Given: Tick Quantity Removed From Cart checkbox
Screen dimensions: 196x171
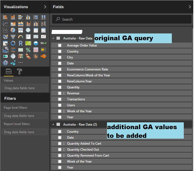Looking at the screenshot, I should point(60,156).
